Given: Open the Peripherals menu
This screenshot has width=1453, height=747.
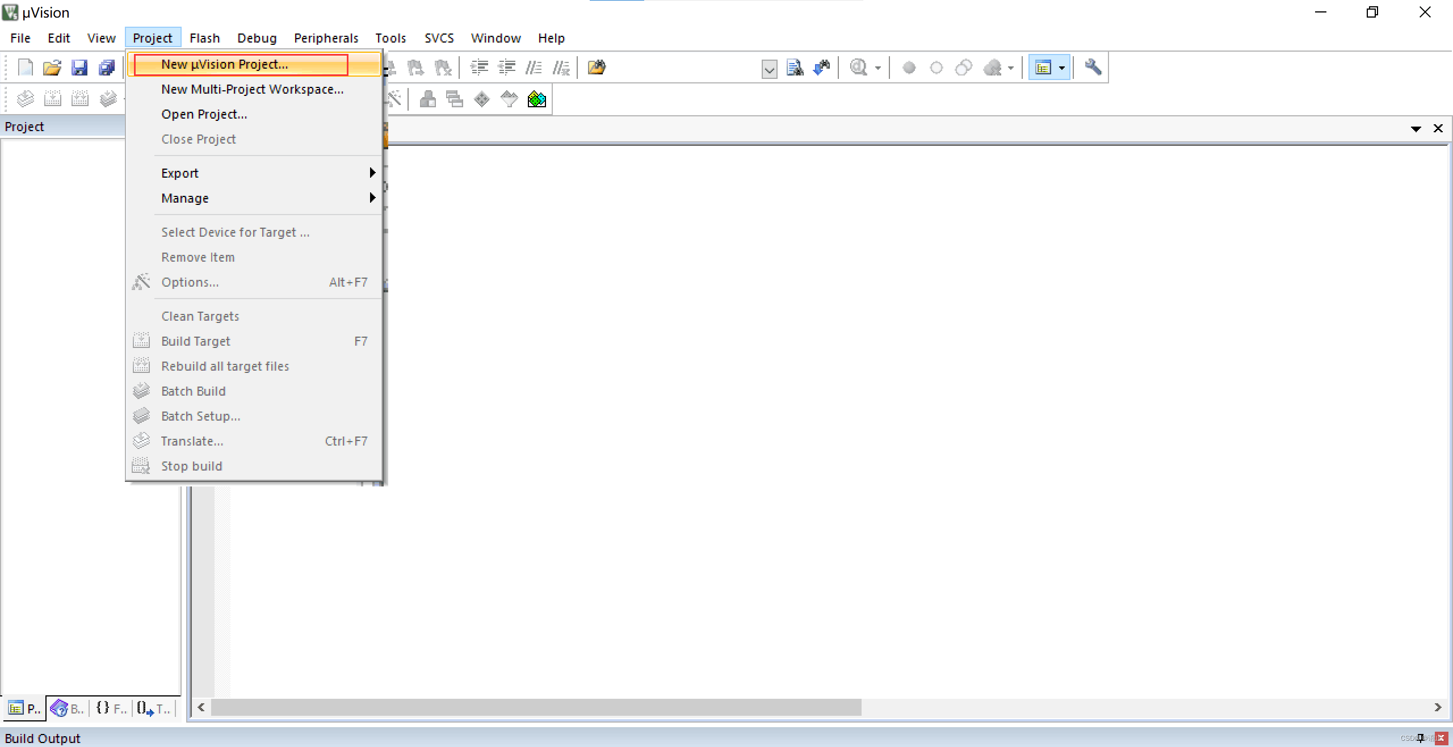Looking at the screenshot, I should (326, 38).
